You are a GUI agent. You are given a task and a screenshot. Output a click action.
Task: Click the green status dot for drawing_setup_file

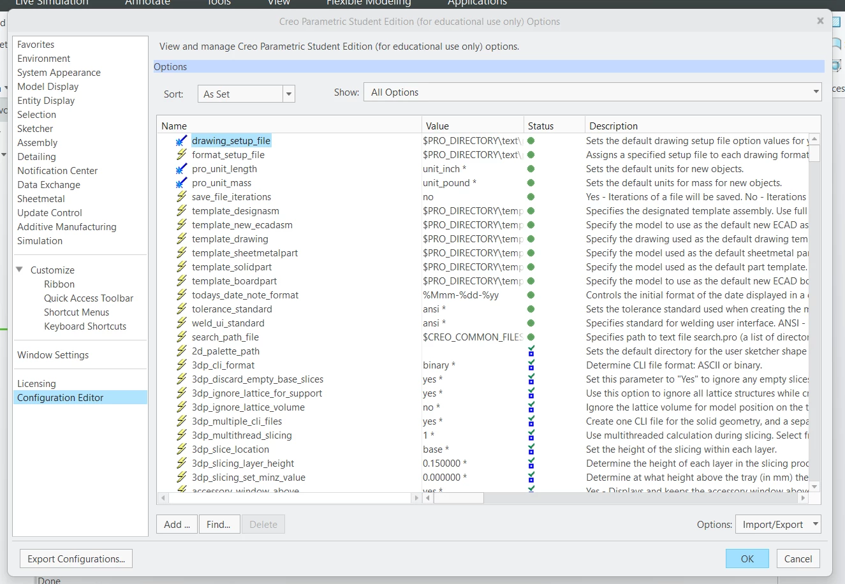531,141
